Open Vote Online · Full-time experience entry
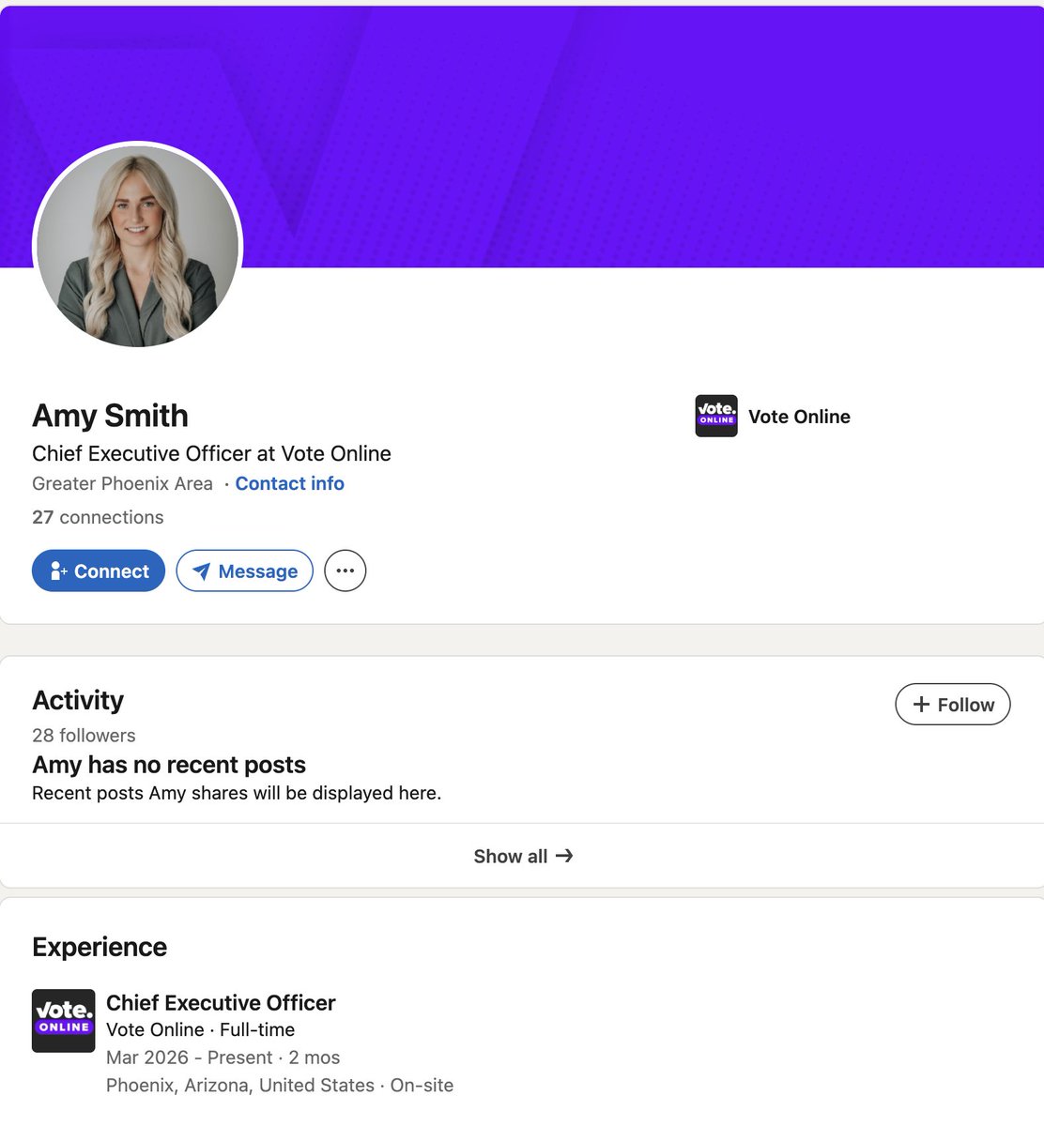Viewport: 1044px width, 1126px height. click(200, 1029)
